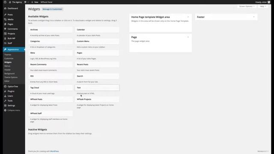Click the Collapse menu arrow icon

tap(5, 110)
